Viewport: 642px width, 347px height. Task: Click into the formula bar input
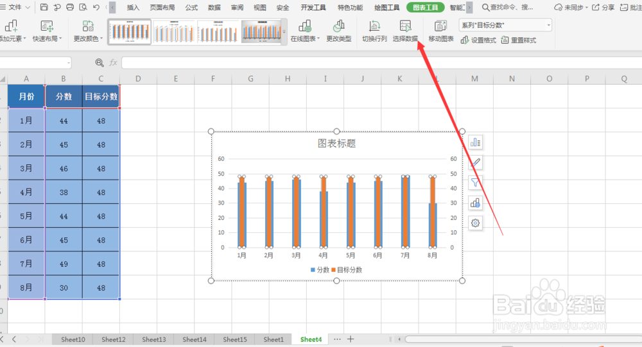pyautogui.click(x=381, y=63)
